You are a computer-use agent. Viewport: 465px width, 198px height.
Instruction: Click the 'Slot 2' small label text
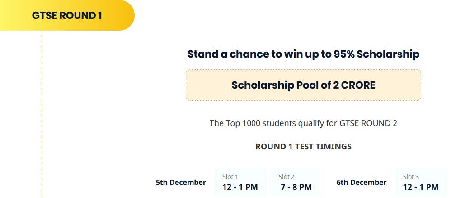coord(287,177)
